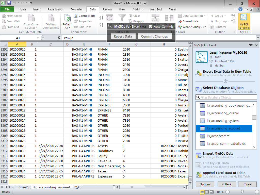Open the Connections command in ribbon
The width and height of the screenshot is (260, 195).
pyautogui.click(x=85, y=16)
